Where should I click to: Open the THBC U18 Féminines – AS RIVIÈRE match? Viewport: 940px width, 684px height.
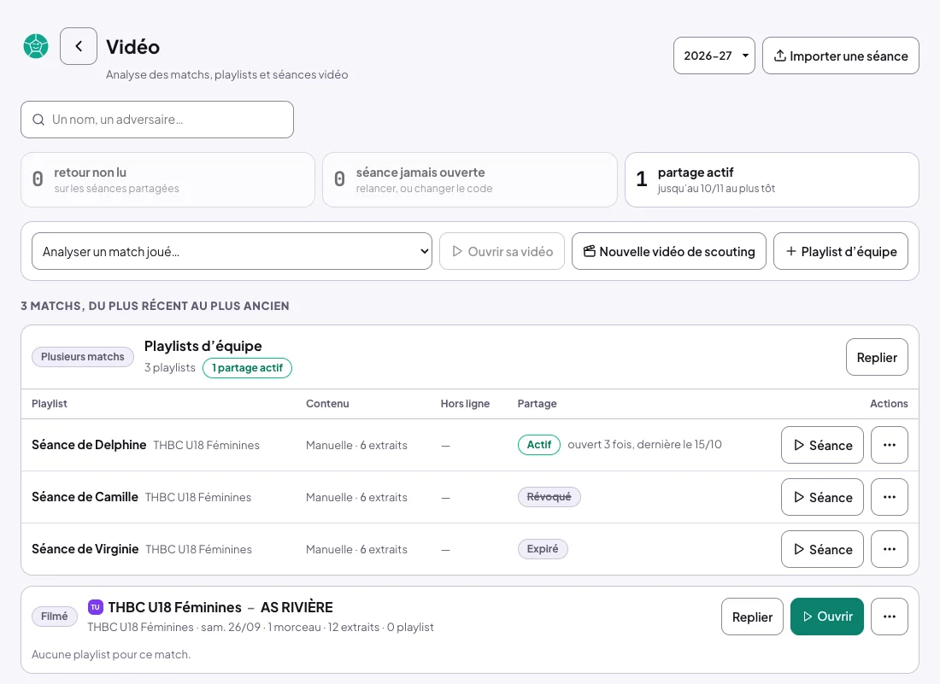click(x=827, y=617)
